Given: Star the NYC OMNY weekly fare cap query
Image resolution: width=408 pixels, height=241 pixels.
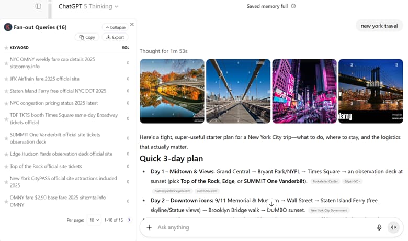Looking at the screenshot, I should (x=6, y=63).
